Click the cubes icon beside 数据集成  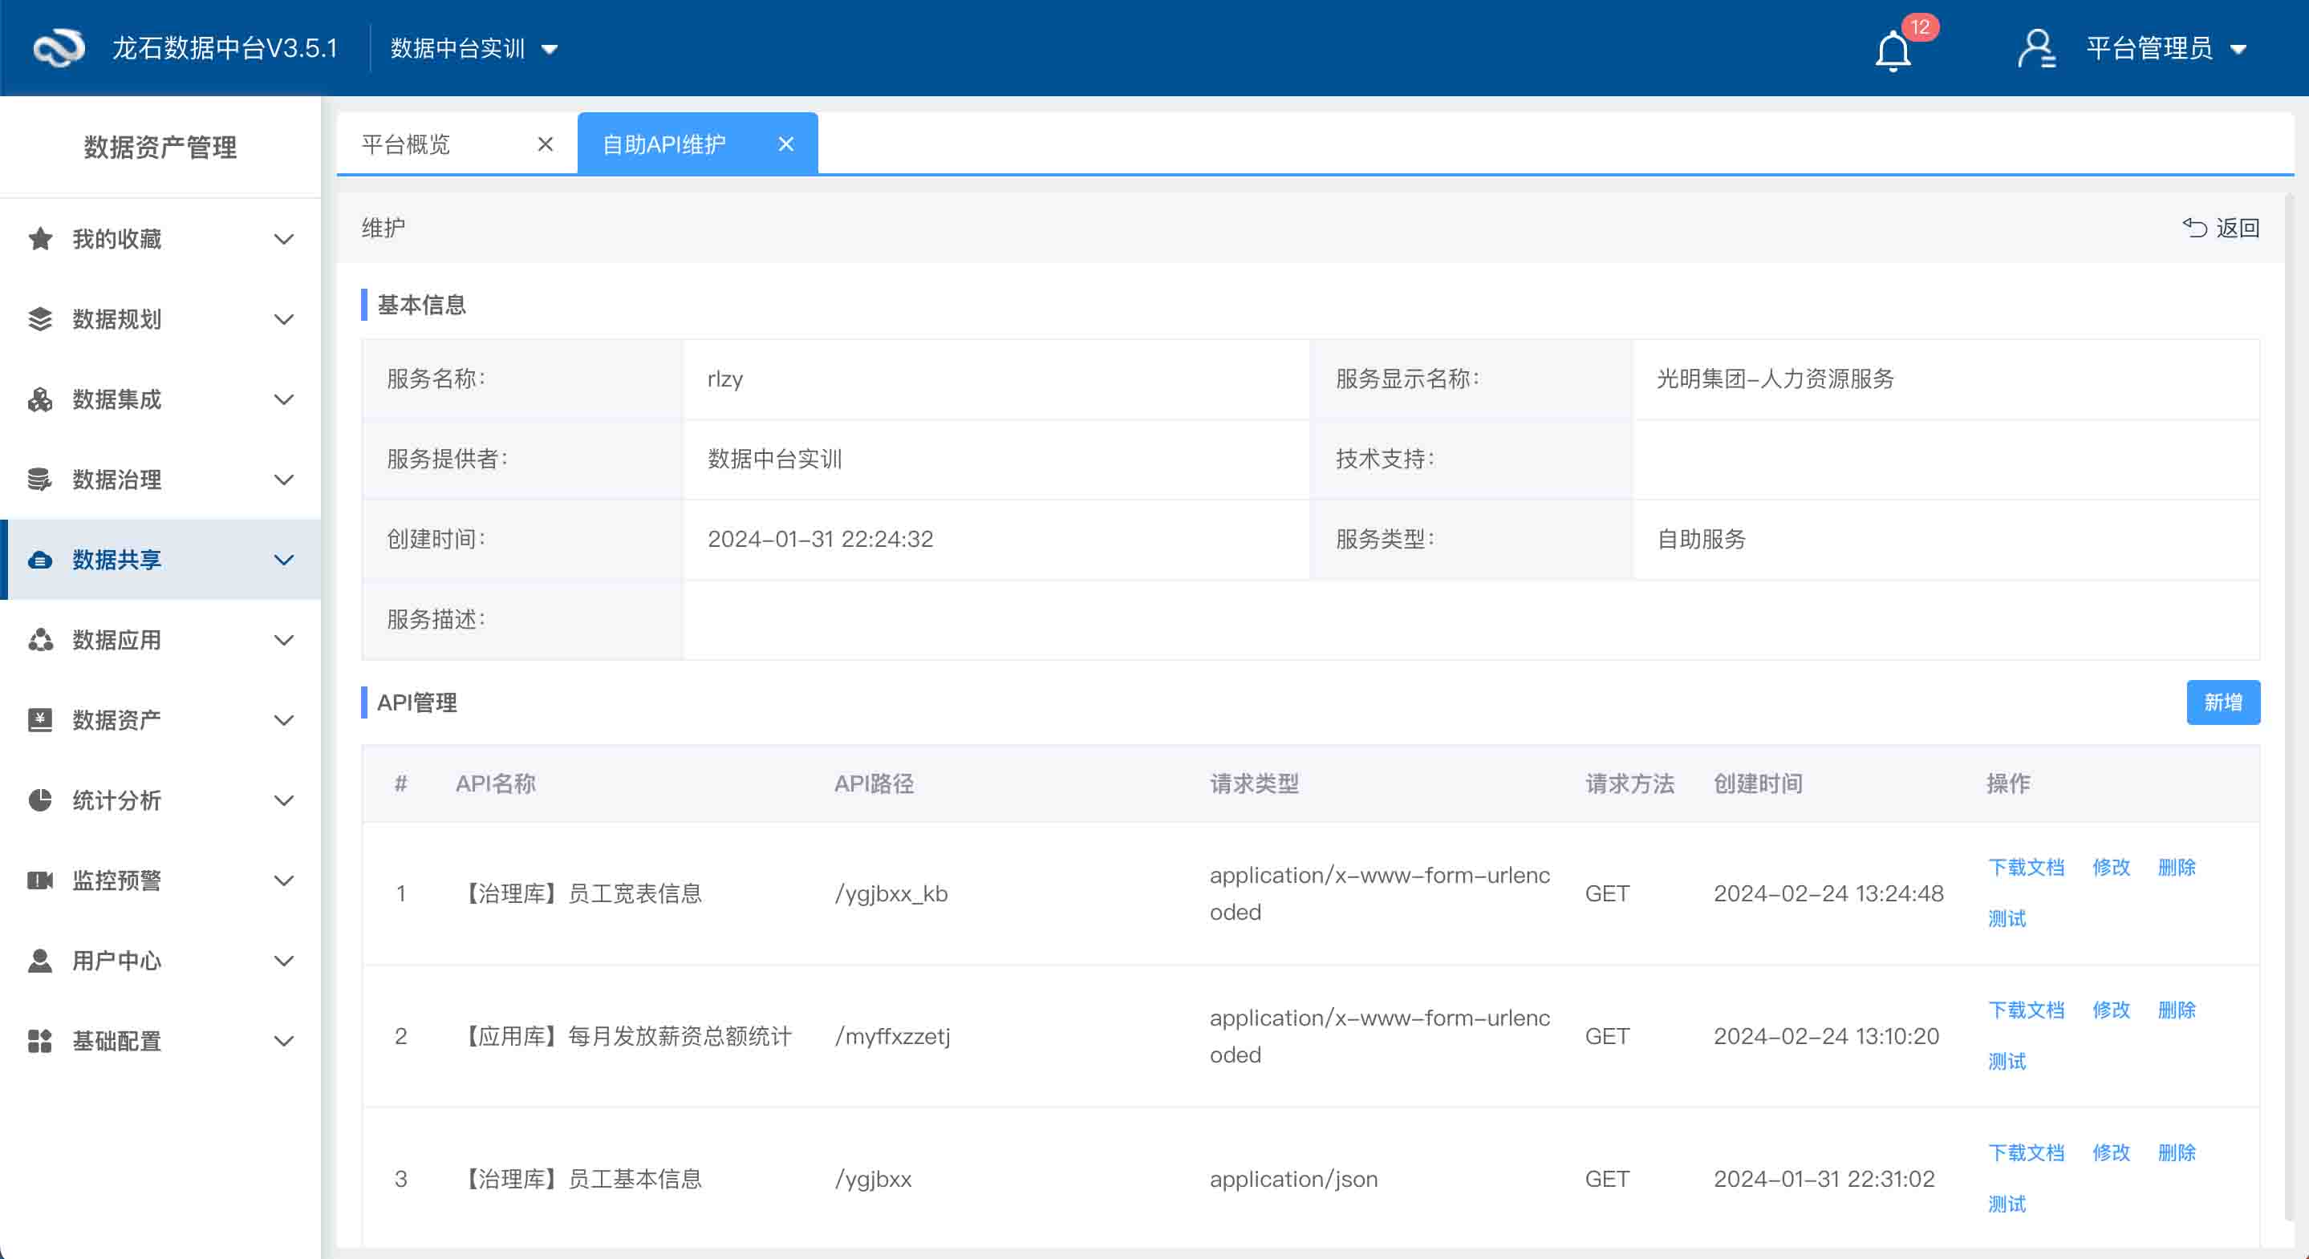pyautogui.click(x=40, y=399)
